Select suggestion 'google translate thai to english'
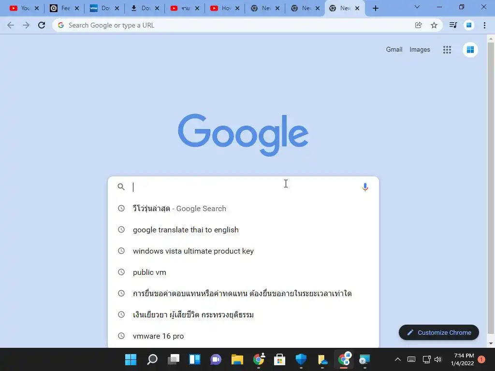495x371 pixels. (243, 229)
